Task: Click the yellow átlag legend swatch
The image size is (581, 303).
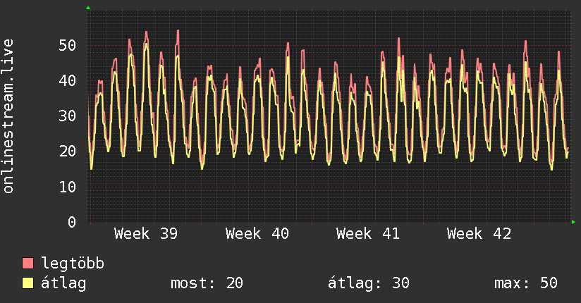Action: click(27, 283)
